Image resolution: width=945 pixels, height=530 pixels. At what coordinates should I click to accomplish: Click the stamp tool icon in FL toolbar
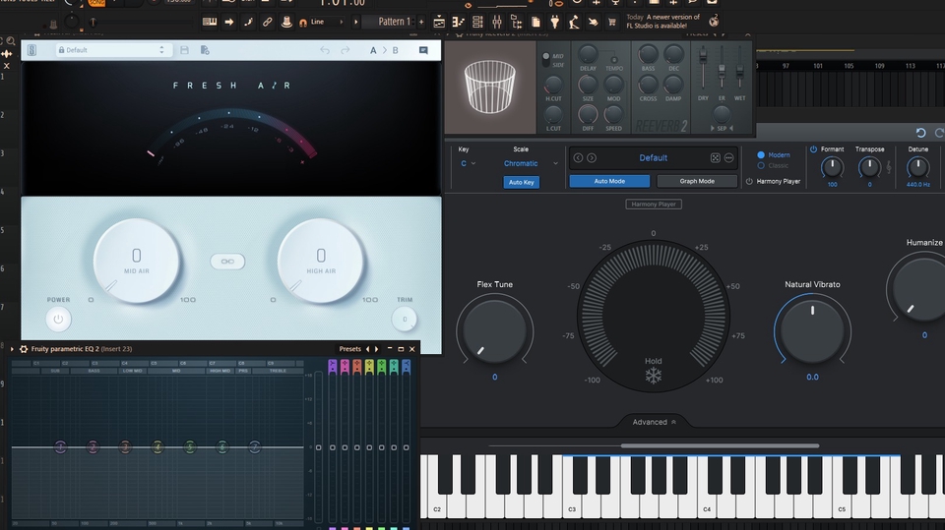pyautogui.click(x=286, y=22)
